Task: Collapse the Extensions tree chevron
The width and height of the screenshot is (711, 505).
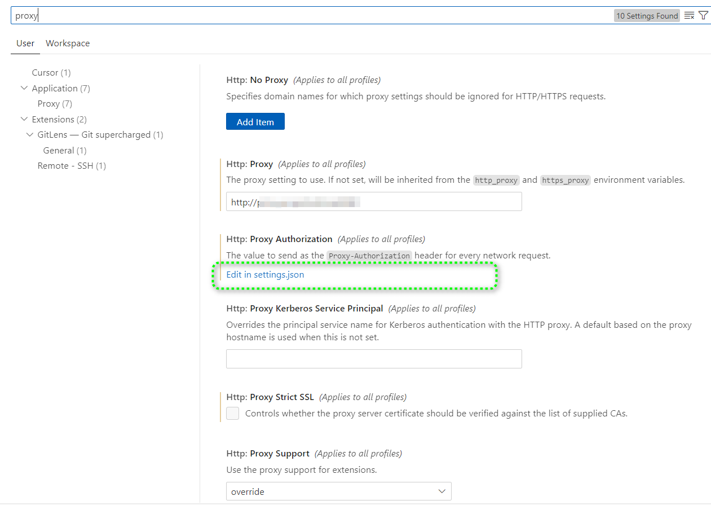Action: point(24,119)
